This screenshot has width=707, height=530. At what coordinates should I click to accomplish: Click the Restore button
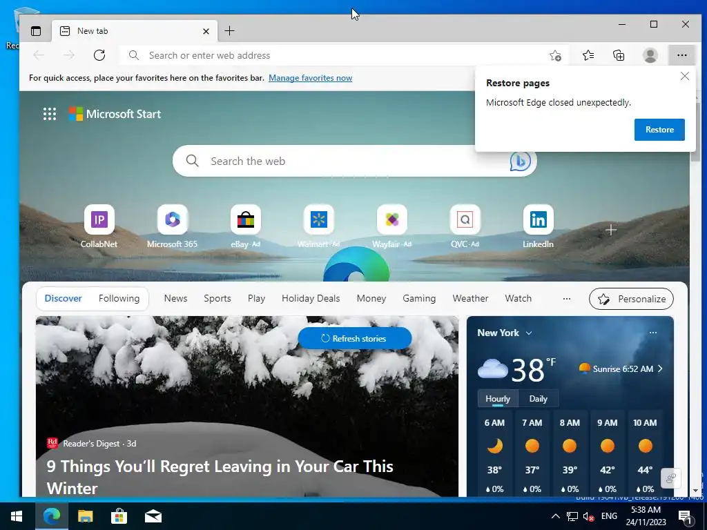[659, 130]
